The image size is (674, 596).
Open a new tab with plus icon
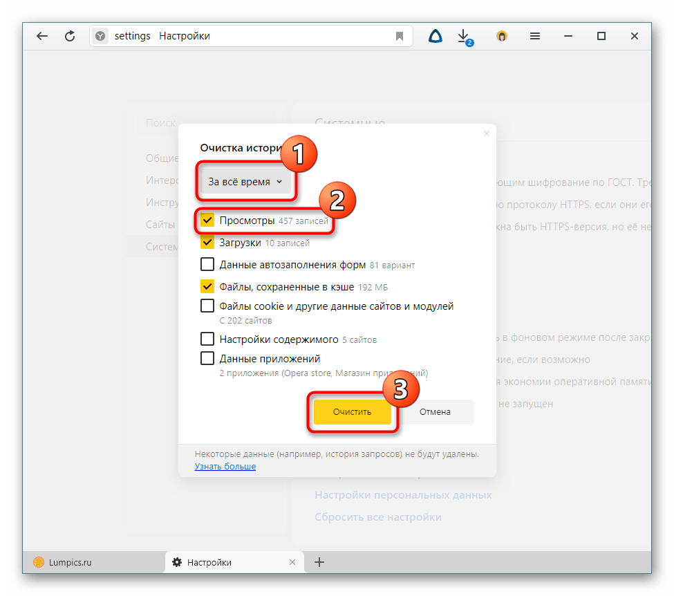click(x=319, y=562)
